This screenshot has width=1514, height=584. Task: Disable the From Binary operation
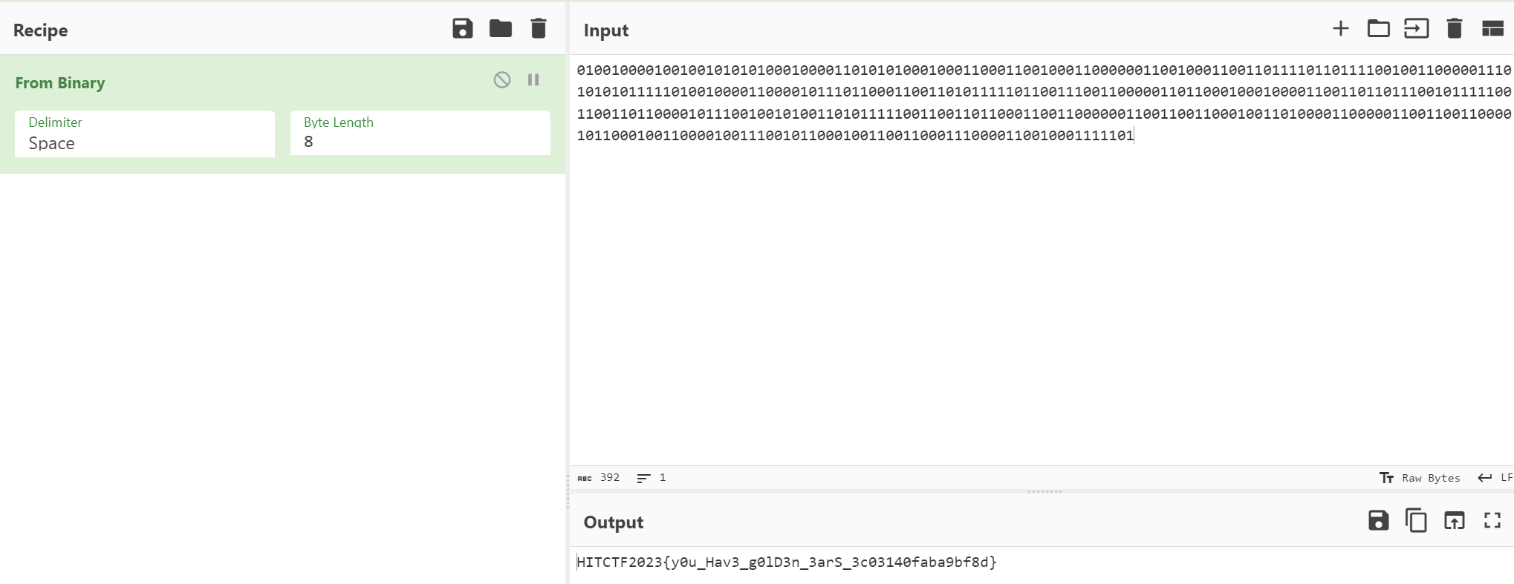coord(502,80)
